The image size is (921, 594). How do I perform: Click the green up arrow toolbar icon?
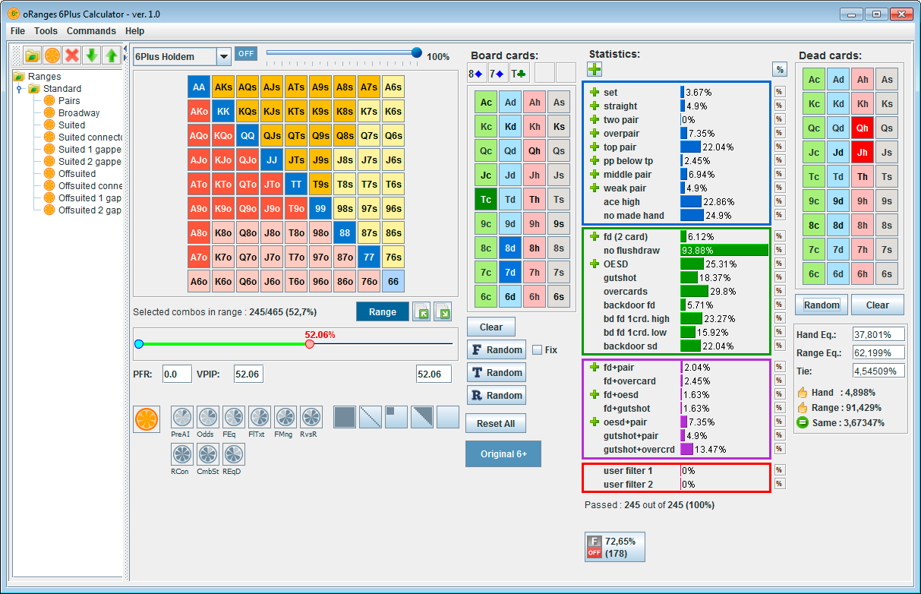(112, 55)
